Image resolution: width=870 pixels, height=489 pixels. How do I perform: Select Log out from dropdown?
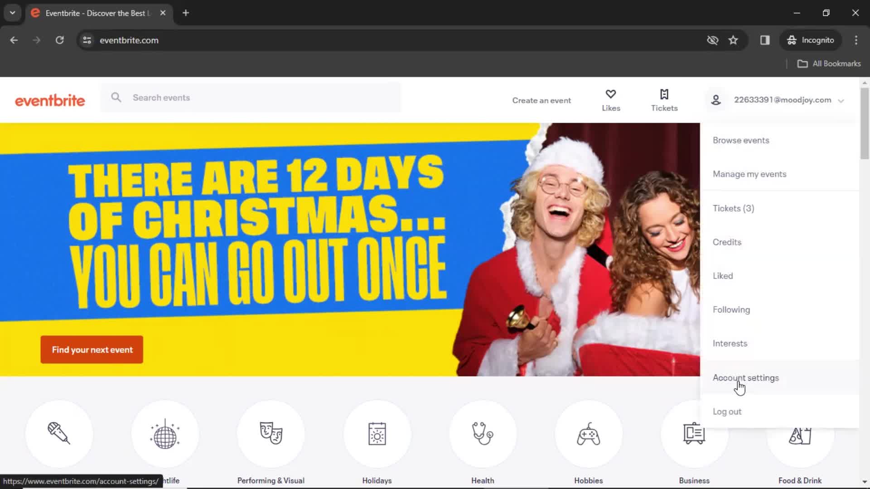(727, 411)
